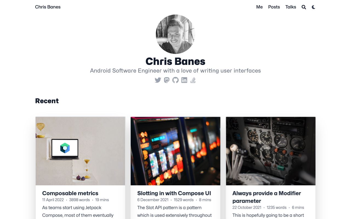Click the slot machines post image
Image resolution: width=351 pixels, height=219 pixels.
(x=175, y=151)
